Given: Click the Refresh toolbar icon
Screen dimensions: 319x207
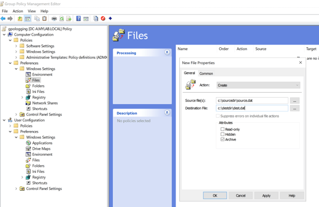Looking at the screenshot, I should [x=62, y=18].
